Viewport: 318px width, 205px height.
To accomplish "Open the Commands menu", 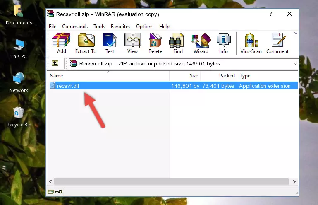I will 75,27.
